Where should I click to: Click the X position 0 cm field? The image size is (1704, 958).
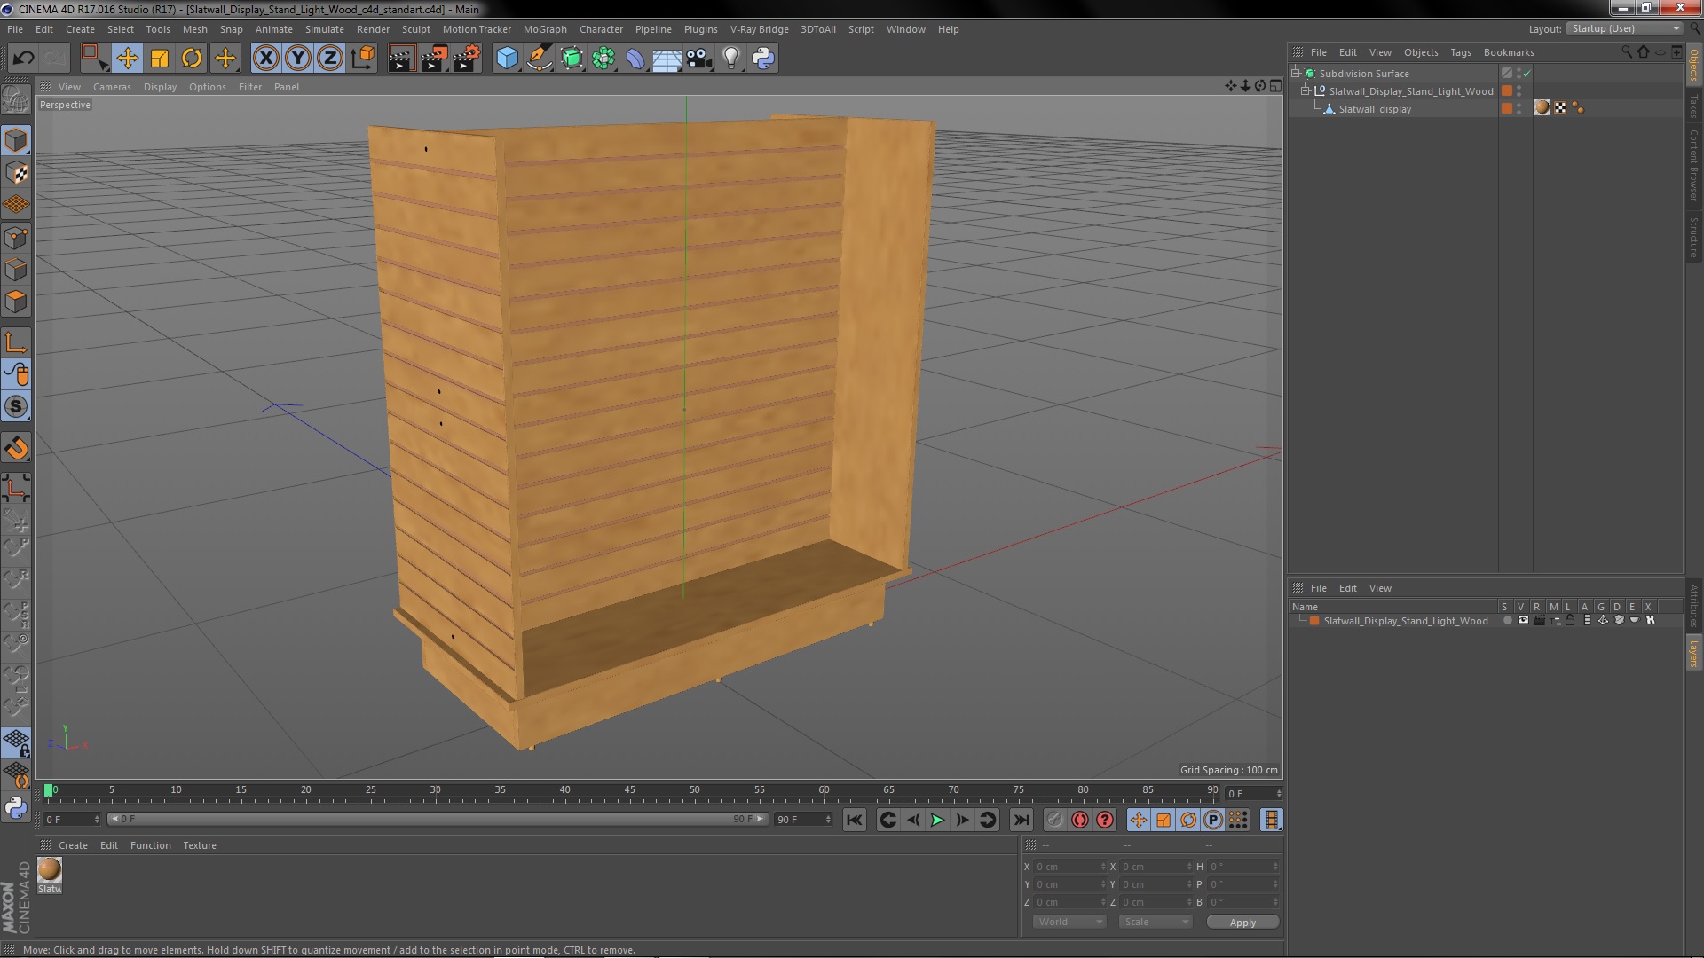(x=1069, y=867)
